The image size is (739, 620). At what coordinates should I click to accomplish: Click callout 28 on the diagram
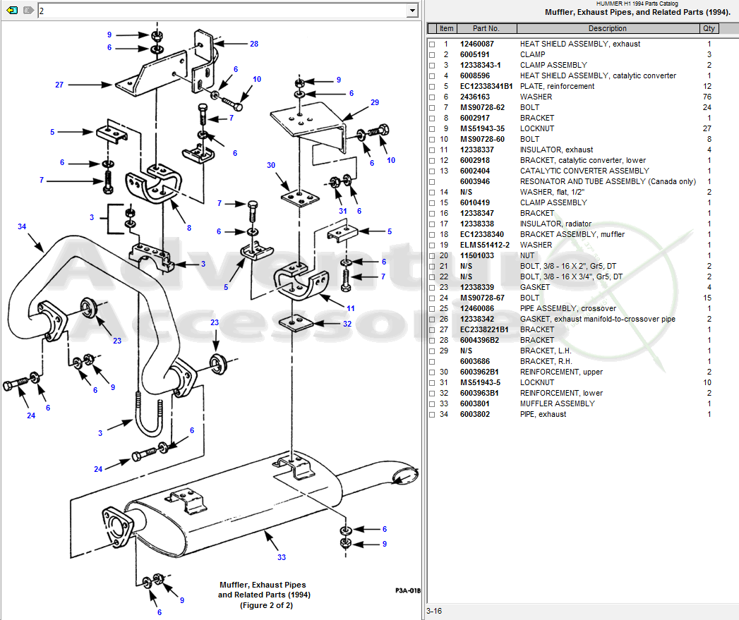[254, 44]
